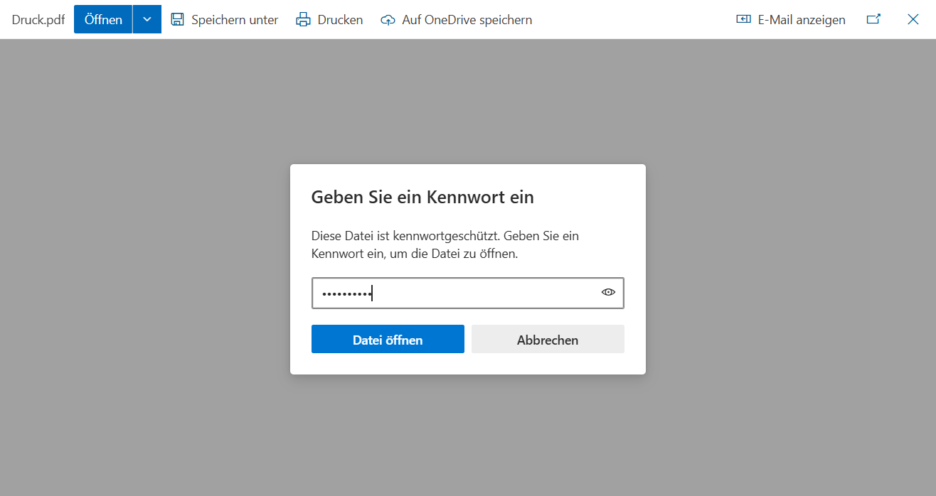Close the attachment preview with the X

pyautogui.click(x=913, y=20)
